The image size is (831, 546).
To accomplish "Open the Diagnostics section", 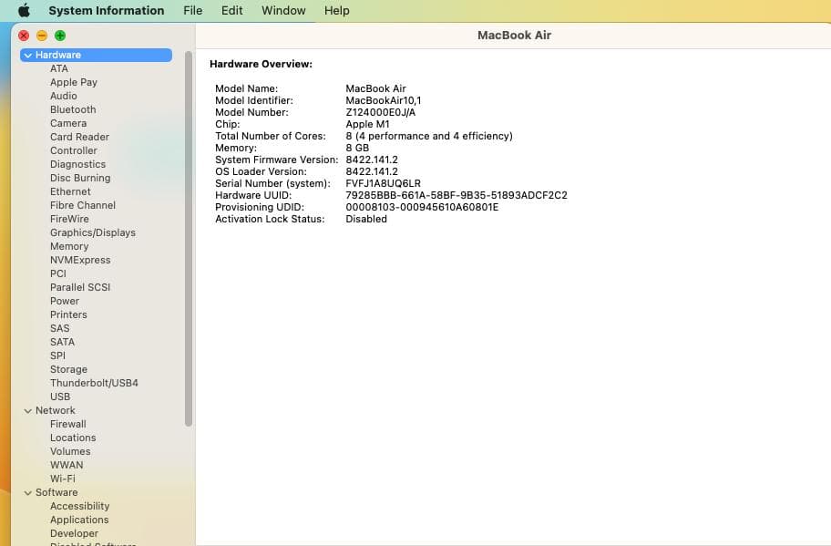I will click(x=79, y=164).
